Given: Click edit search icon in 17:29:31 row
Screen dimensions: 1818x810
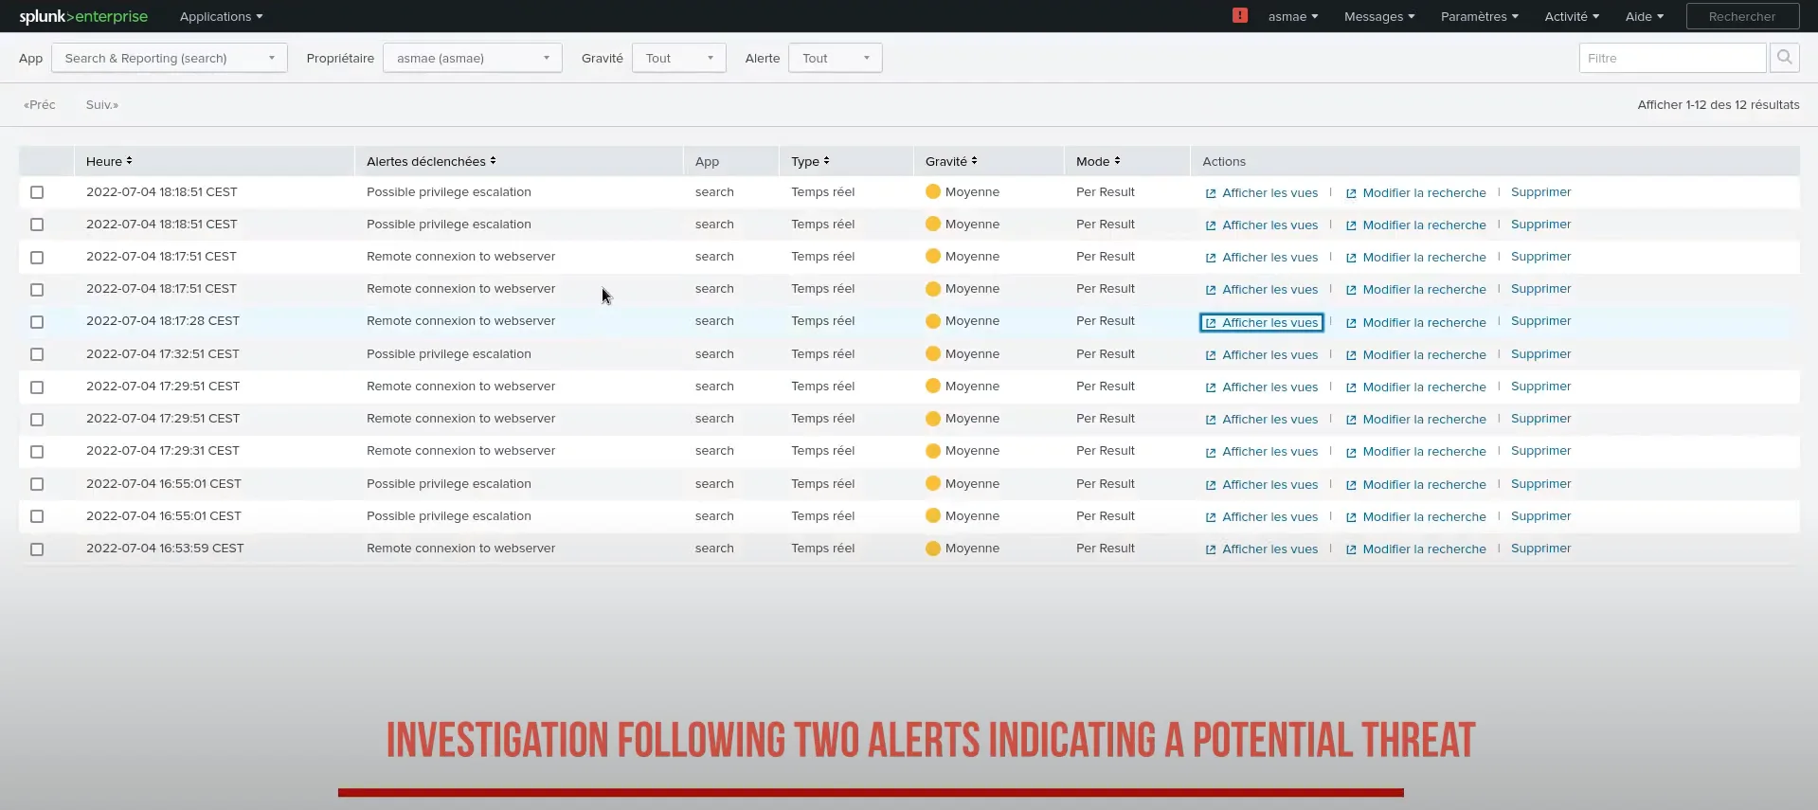Looking at the screenshot, I should [1351, 452].
